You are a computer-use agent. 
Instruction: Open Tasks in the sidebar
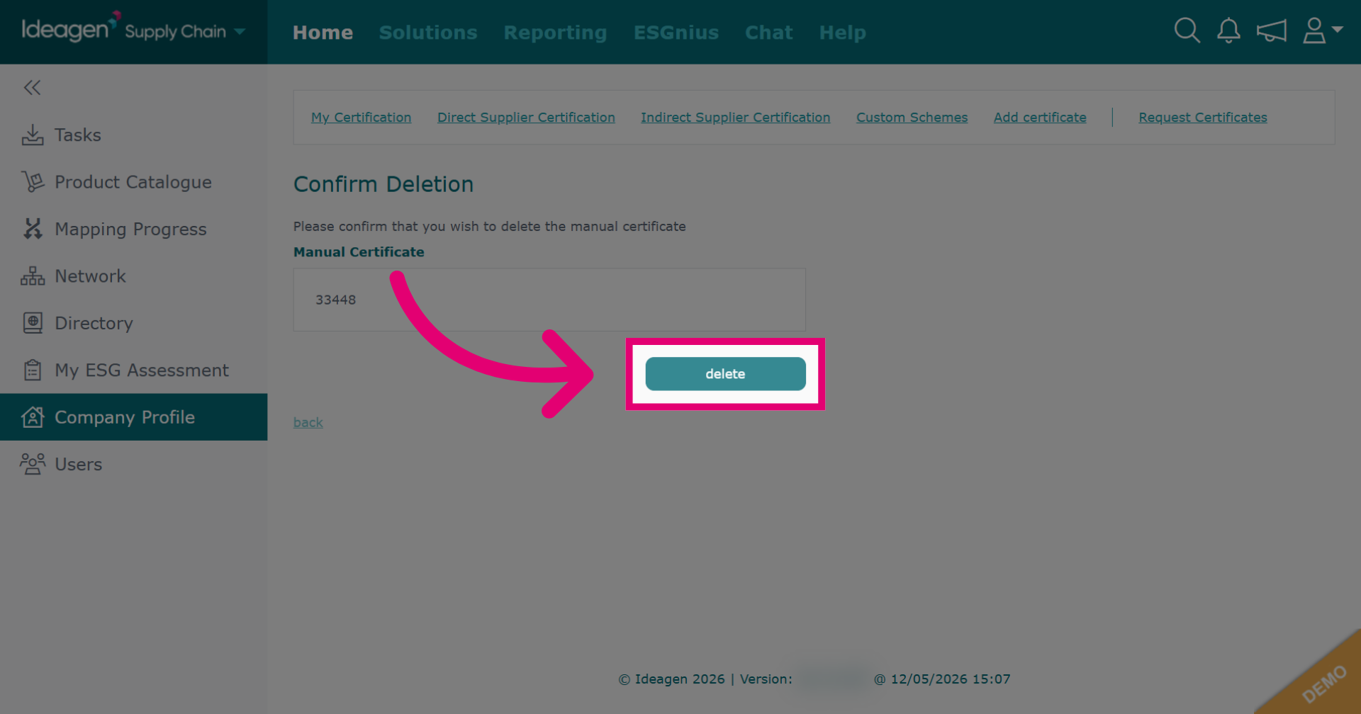click(x=133, y=135)
